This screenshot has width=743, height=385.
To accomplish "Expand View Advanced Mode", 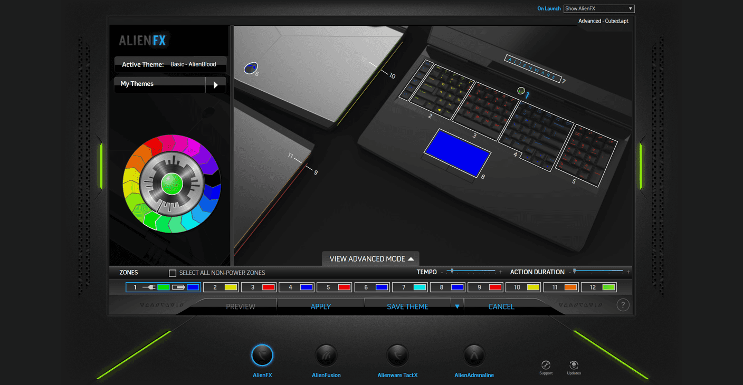I will [x=371, y=259].
